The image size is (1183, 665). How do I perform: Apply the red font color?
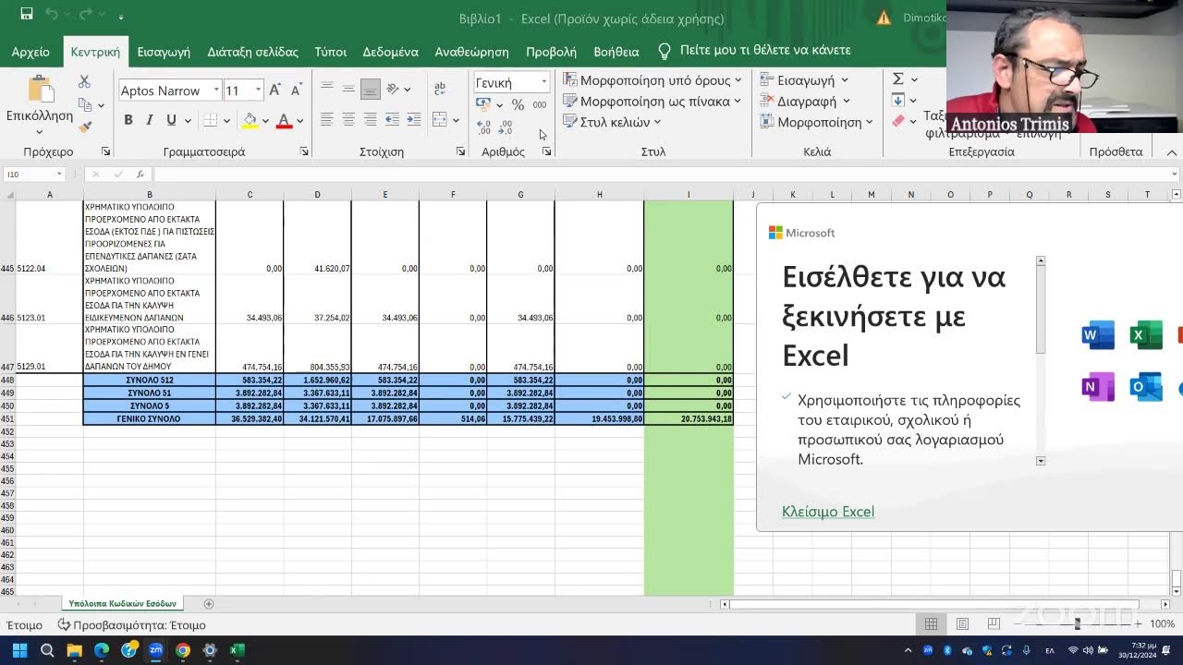284,120
